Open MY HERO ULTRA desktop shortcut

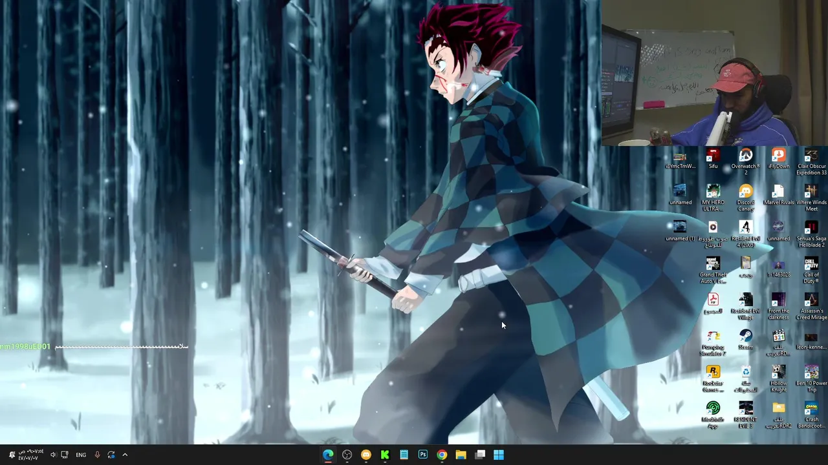[713, 198]
